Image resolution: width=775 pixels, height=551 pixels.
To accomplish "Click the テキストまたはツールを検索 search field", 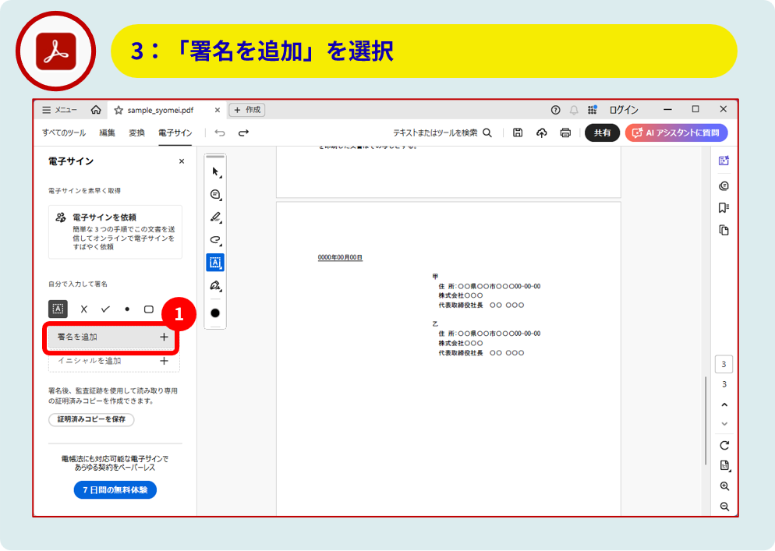I will click(441, 132).
